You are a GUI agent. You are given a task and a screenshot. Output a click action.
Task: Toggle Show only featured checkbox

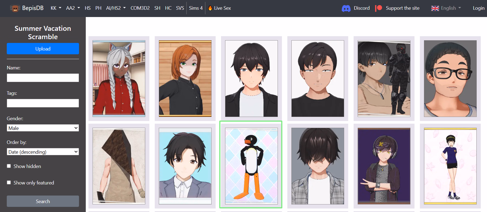point(9,183)
